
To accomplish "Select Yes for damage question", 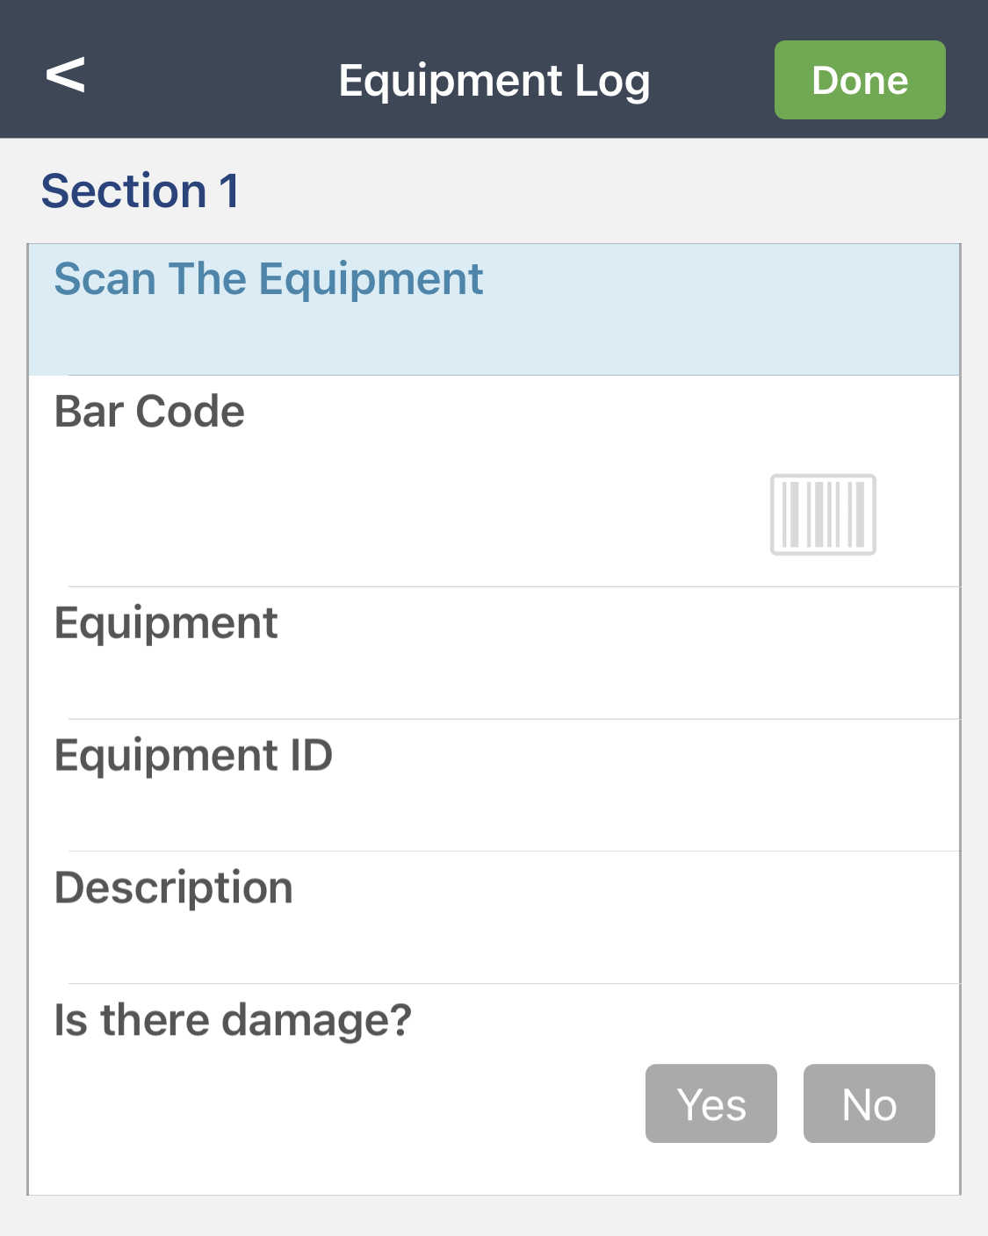I will [x=710, y=1103].
